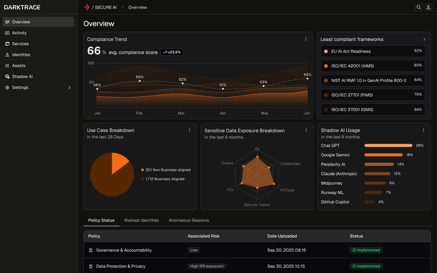Click the 66% Jun data point
This screenshot has height=273, width=437.
click(x=307, y=78)
